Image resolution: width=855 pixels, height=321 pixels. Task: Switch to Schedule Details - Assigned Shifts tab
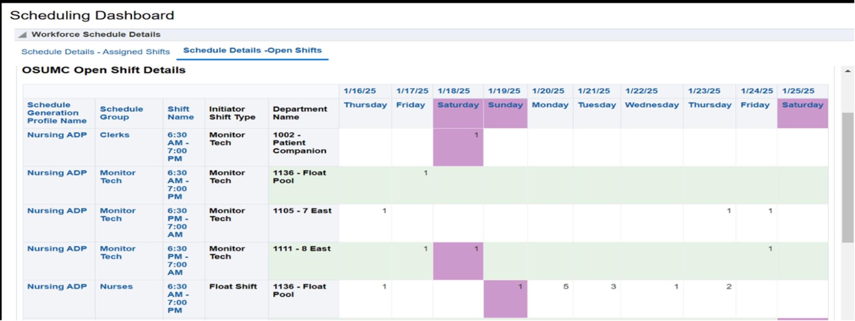96,52
